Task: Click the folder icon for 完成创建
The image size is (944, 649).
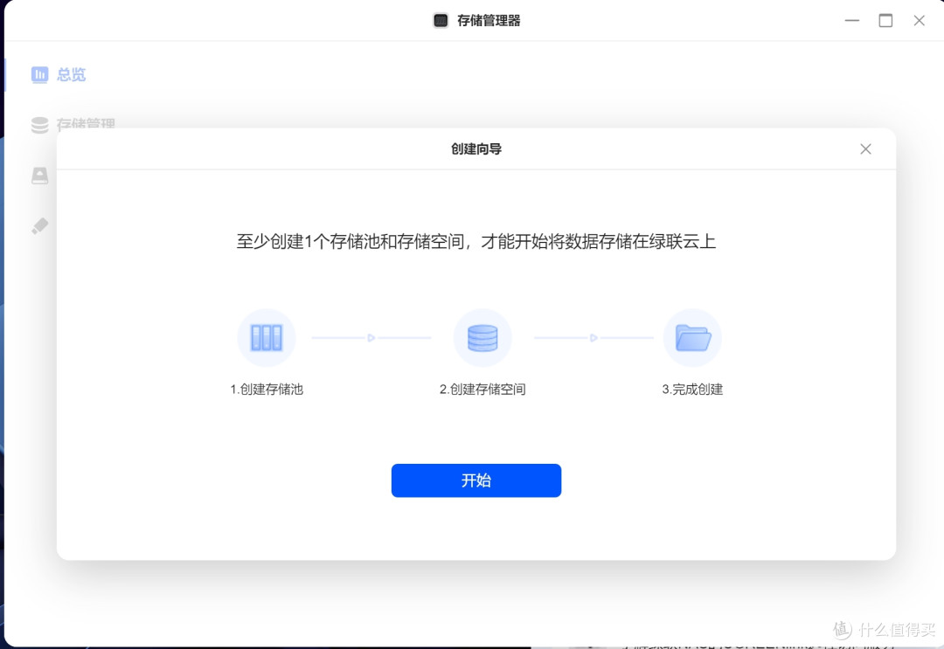Action: click(692, 338)
